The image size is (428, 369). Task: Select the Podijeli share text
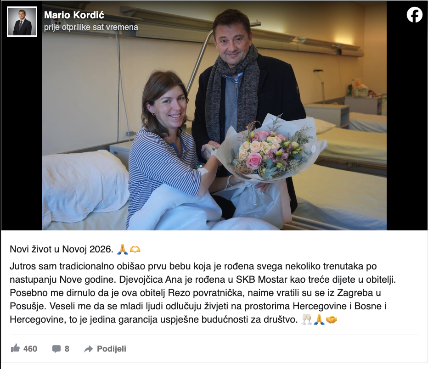click(x=112, y=349)
